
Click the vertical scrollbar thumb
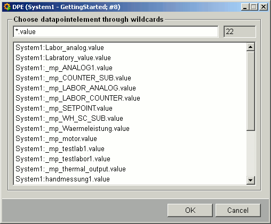(x=251, y=91)
